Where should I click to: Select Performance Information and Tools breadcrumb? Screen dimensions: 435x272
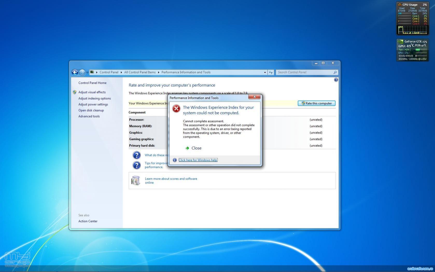[186, 72]
